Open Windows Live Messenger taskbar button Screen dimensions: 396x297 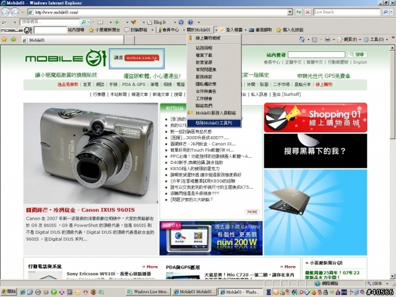coord(148,291)
